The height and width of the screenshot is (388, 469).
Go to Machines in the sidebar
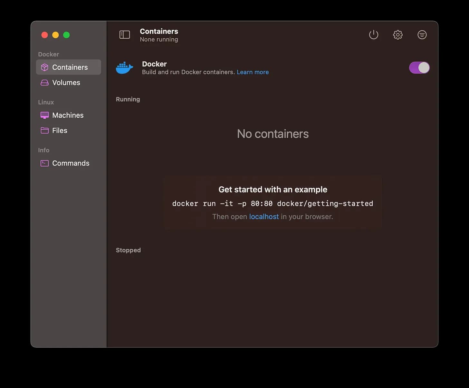69,115
